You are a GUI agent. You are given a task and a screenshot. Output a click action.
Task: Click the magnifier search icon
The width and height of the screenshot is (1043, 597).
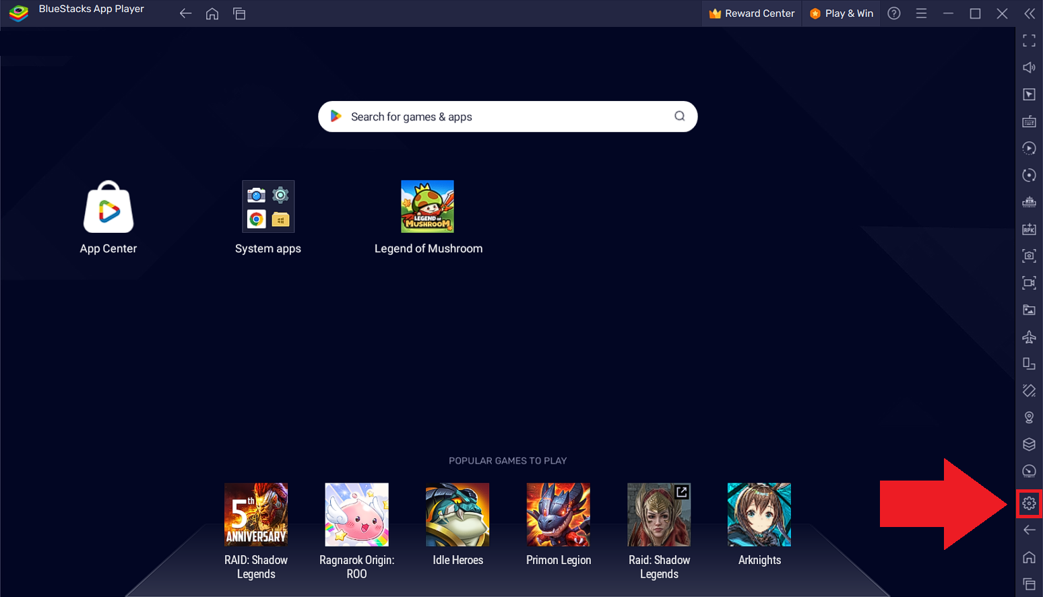coord(680,116)
